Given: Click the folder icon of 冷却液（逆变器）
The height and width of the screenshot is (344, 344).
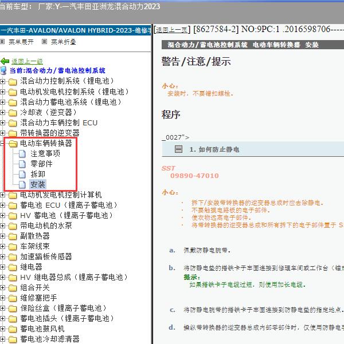Looking at the screenshot, I should tap(13, 113).
